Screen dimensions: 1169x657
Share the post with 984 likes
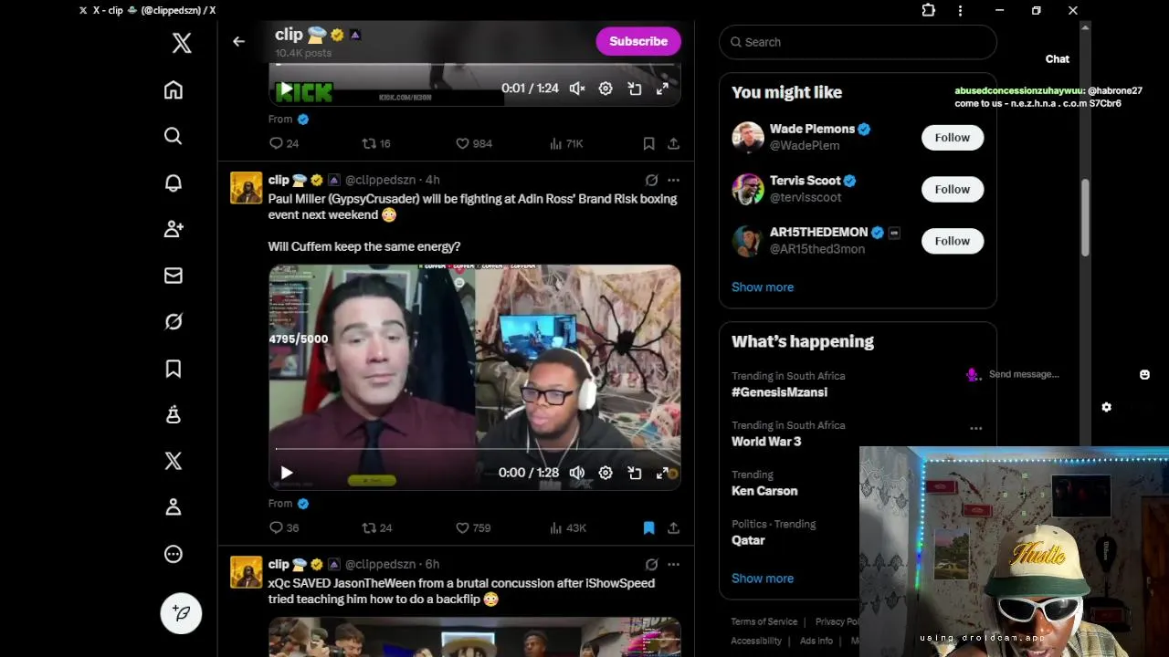click(673, 143)
